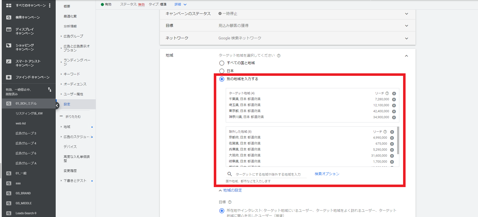The height and width of the screenshot is (217, 478).
Task: Collapse the side panel with arrow button
Action: (57, 106)
